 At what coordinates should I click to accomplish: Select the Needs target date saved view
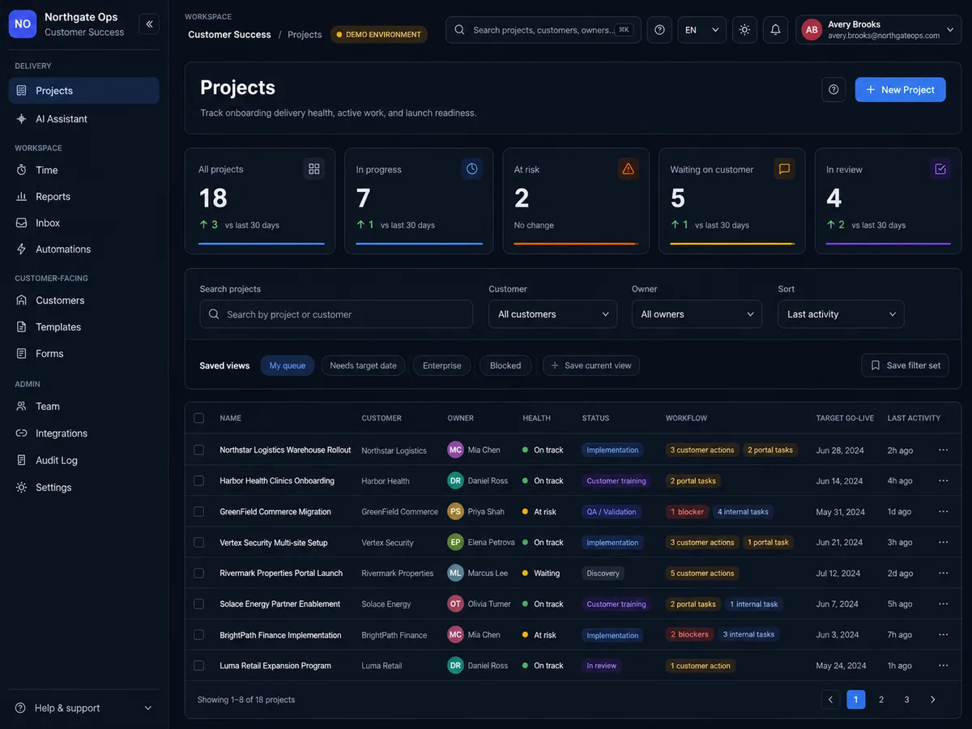pyautogui.click(x=363, y=365)
